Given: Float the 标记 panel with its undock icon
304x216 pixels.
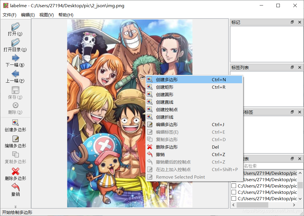Looking at the screenshot, I should point(292,22).
